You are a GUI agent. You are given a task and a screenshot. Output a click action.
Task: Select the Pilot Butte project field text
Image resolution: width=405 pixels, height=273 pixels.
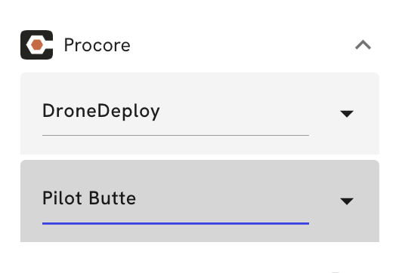pyautogui.click(x=89, y=198)
